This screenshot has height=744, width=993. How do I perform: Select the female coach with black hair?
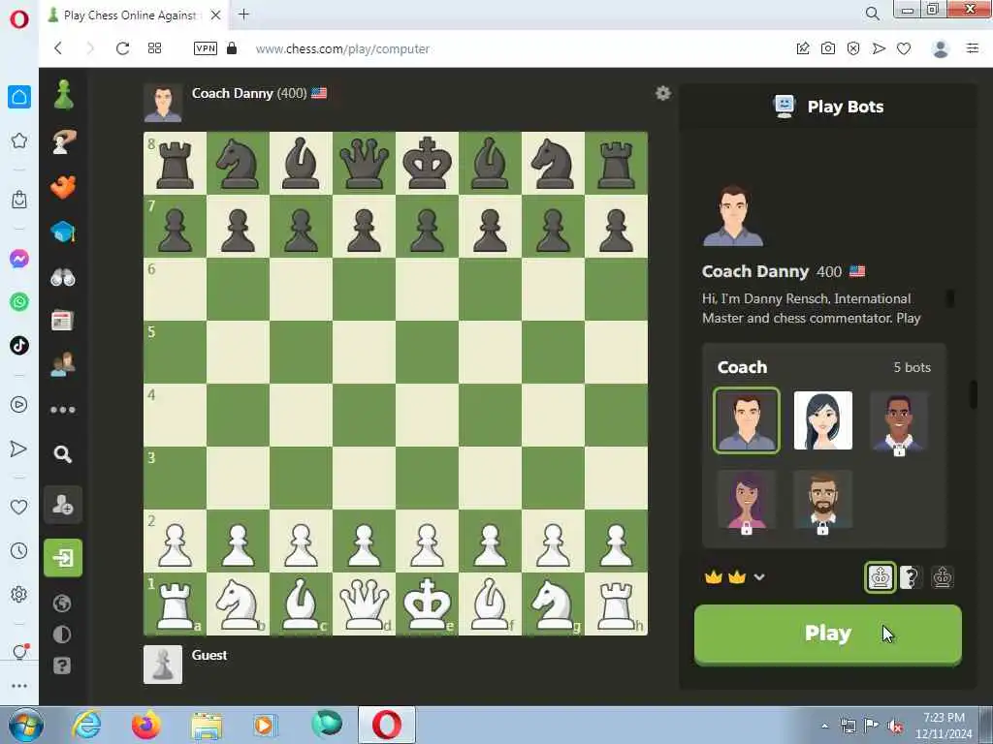tap(822, 420)
